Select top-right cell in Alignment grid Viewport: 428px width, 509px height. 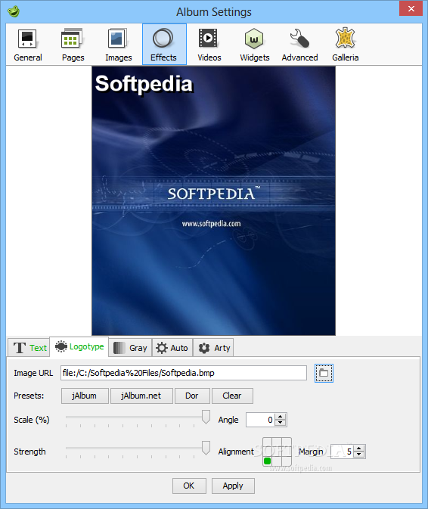[x=286, y=442]
